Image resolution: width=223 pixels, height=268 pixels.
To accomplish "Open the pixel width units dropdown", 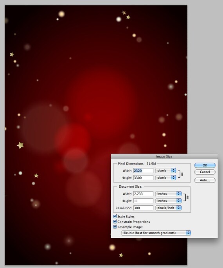I will pyautogui.click(x=165, y=170).
